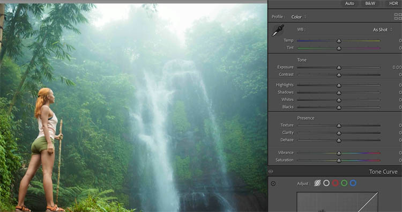Select the green channel curve circle
This screenshot has height=212, width=402.
coord(344,183)
